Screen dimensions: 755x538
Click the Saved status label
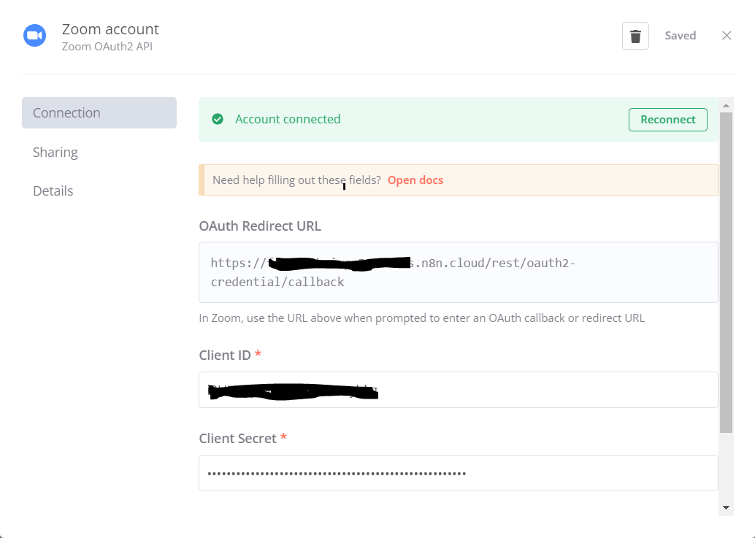click(x=680, y=36)
